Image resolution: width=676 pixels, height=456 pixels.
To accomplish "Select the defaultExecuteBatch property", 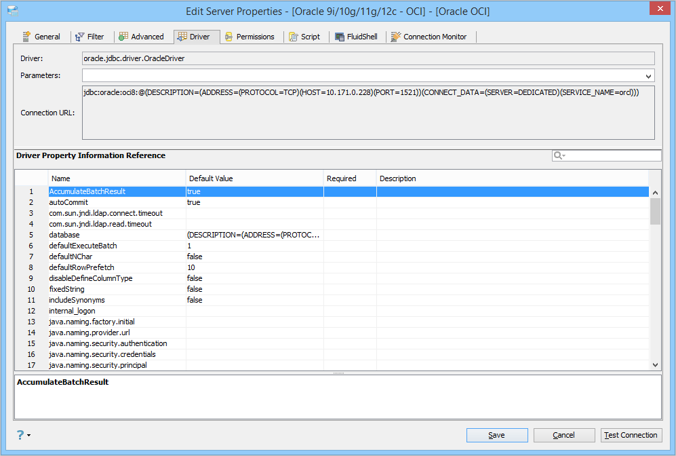I will point(332,246).
